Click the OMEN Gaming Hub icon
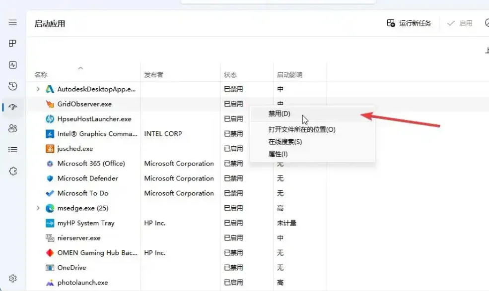The image size is (489, 291). click(x=50, y=253)
